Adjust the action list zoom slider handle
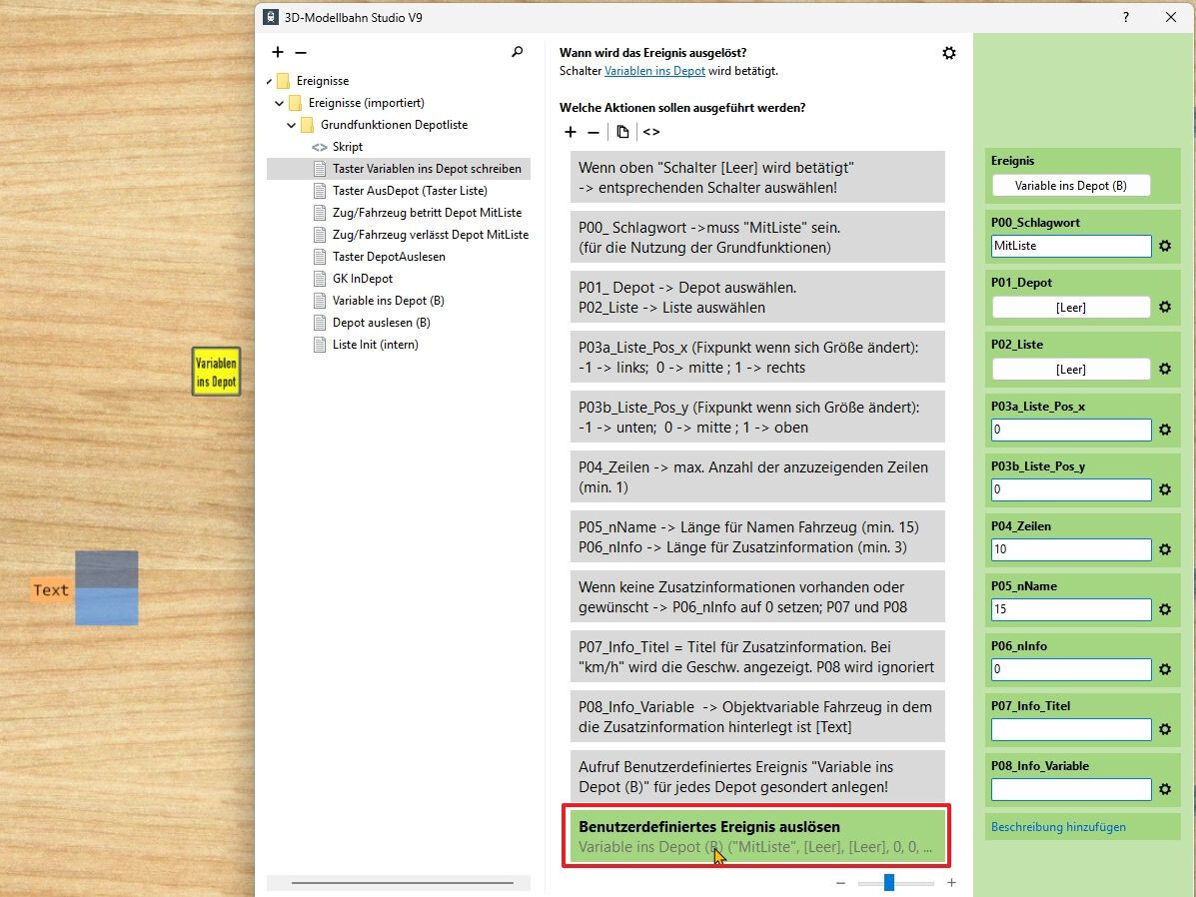This screenshot has height=897, width=1196. click(x=888, y=882)
